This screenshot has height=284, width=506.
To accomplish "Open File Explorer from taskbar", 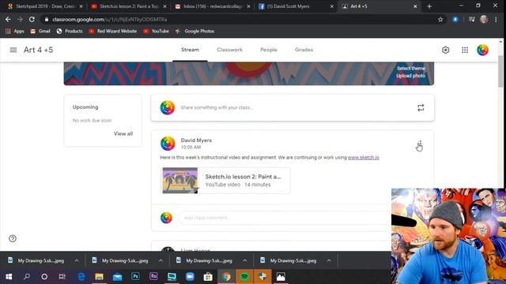I will click(x=99, y=277).
